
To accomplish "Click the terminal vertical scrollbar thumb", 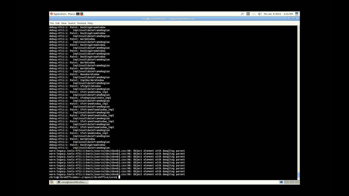I will click(298, 175).
